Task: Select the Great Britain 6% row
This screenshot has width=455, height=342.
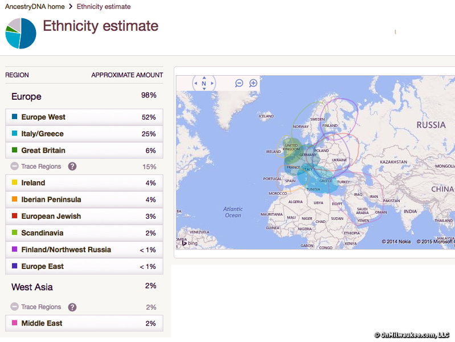Action: click(x=84, y=150)
